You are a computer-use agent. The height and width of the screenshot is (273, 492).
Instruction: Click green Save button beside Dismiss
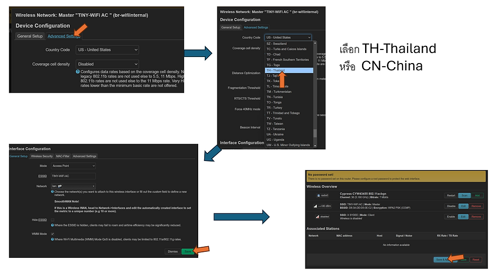click(x=188, y=251)
